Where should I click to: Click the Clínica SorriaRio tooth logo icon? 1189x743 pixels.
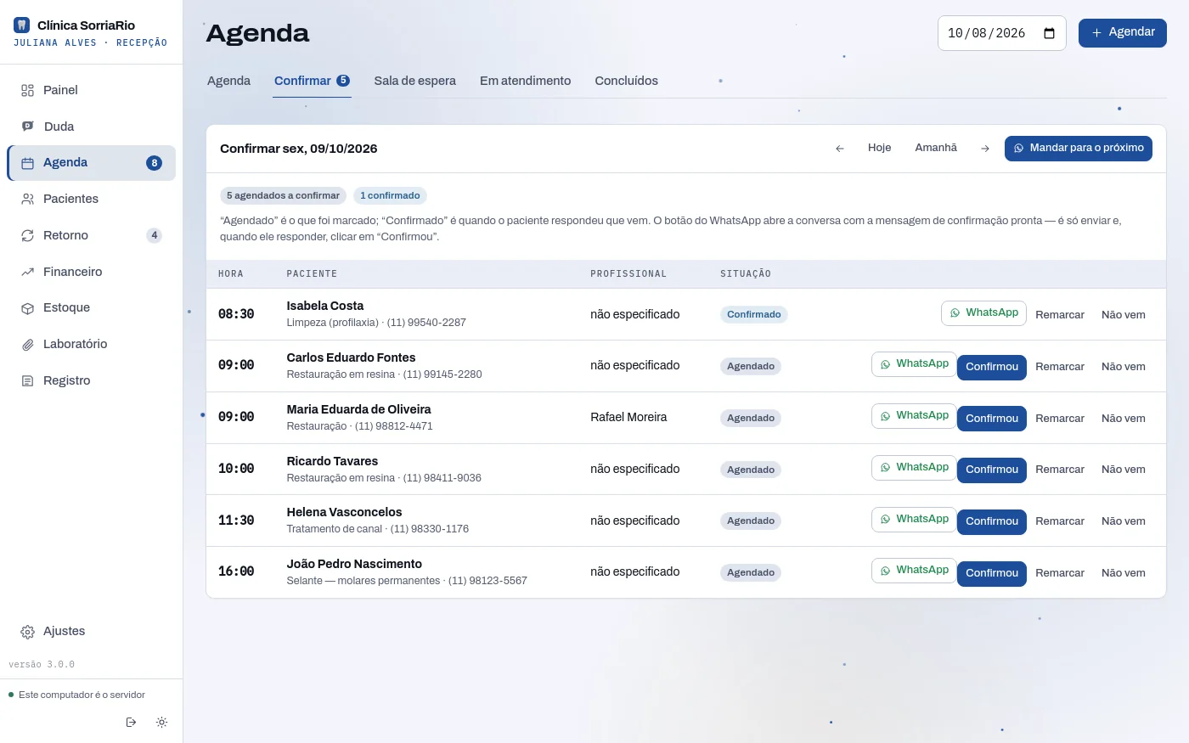pyautogui.click(x=22, y=25)
